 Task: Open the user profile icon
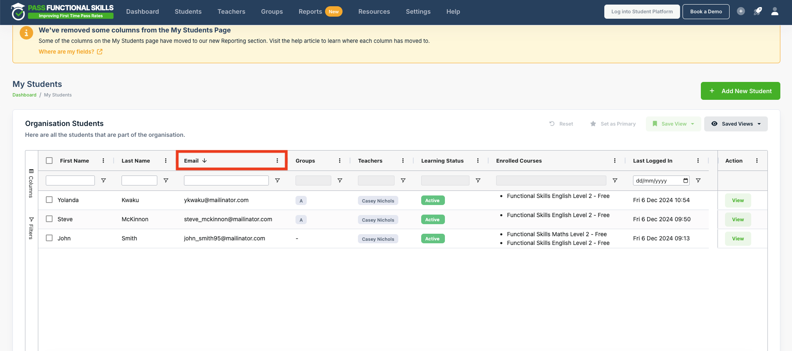775,12
